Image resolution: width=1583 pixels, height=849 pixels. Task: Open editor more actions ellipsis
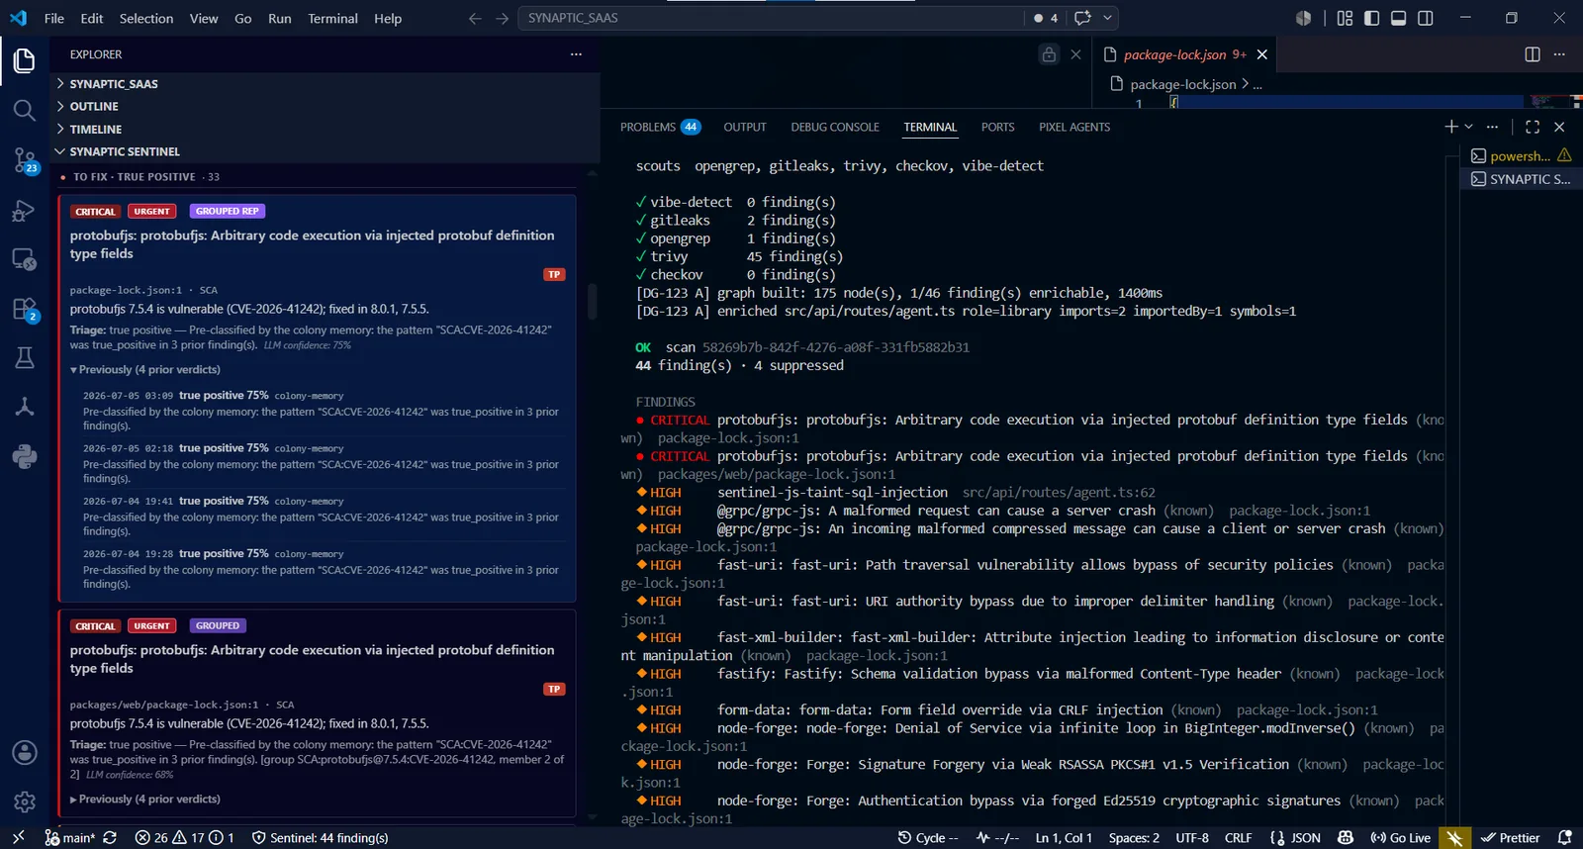[x=1559, y=54]
